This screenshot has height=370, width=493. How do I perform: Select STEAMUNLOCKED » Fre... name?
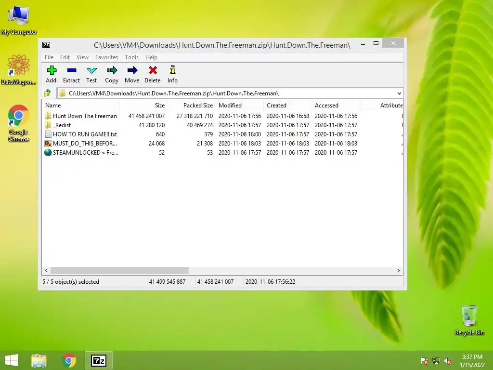pyautogui.click(x=86, y=153)
